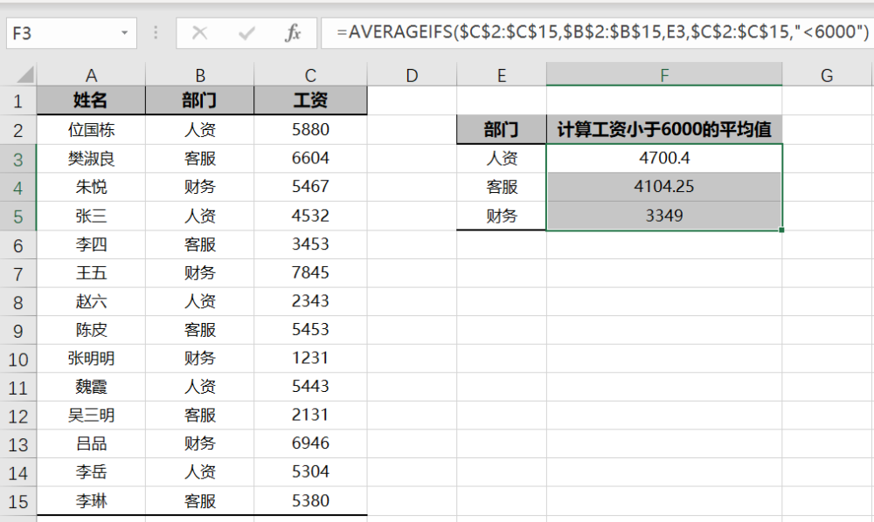
Task: Click the fill handle on cell F5
Action: click(783, 230)
